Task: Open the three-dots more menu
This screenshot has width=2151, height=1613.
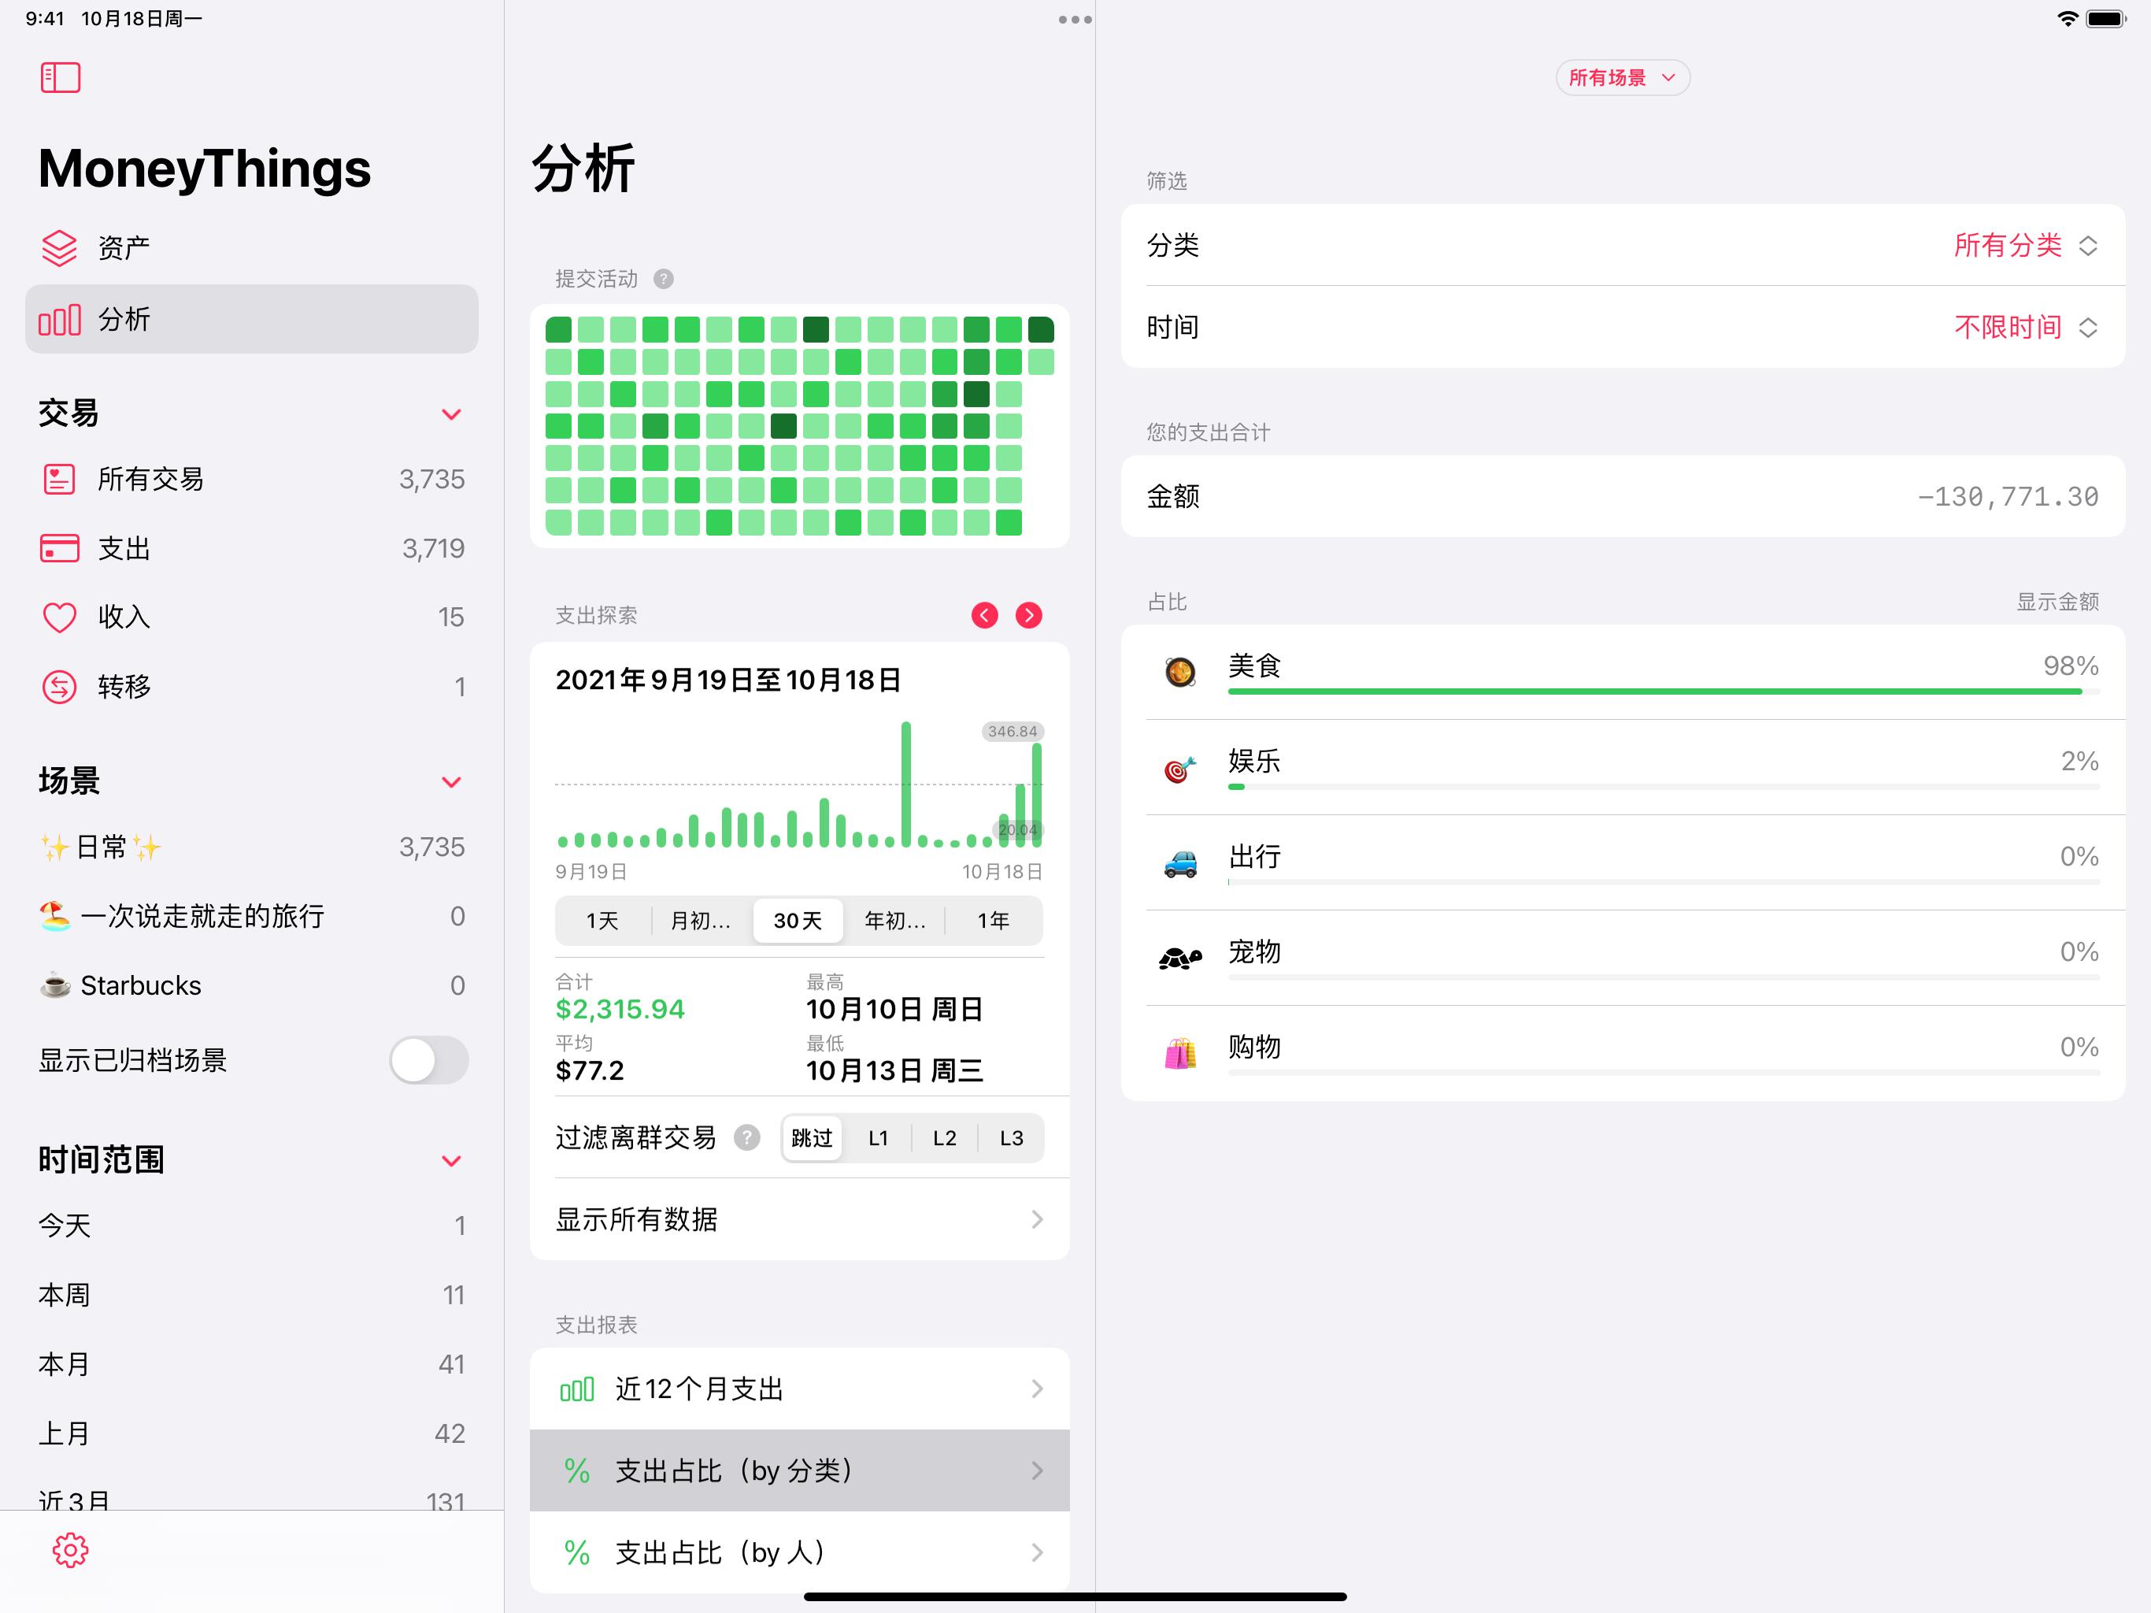Action: pos(1075,20)
